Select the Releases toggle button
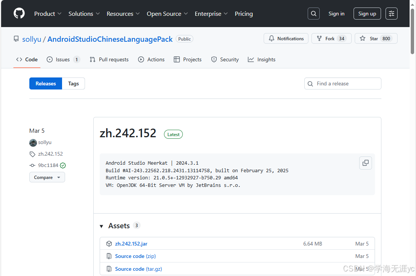Screen dimensions: 416x276 tap(46, 83)
